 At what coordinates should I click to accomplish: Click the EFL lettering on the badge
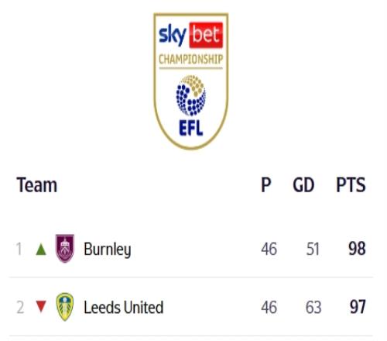tap(191, 128)
